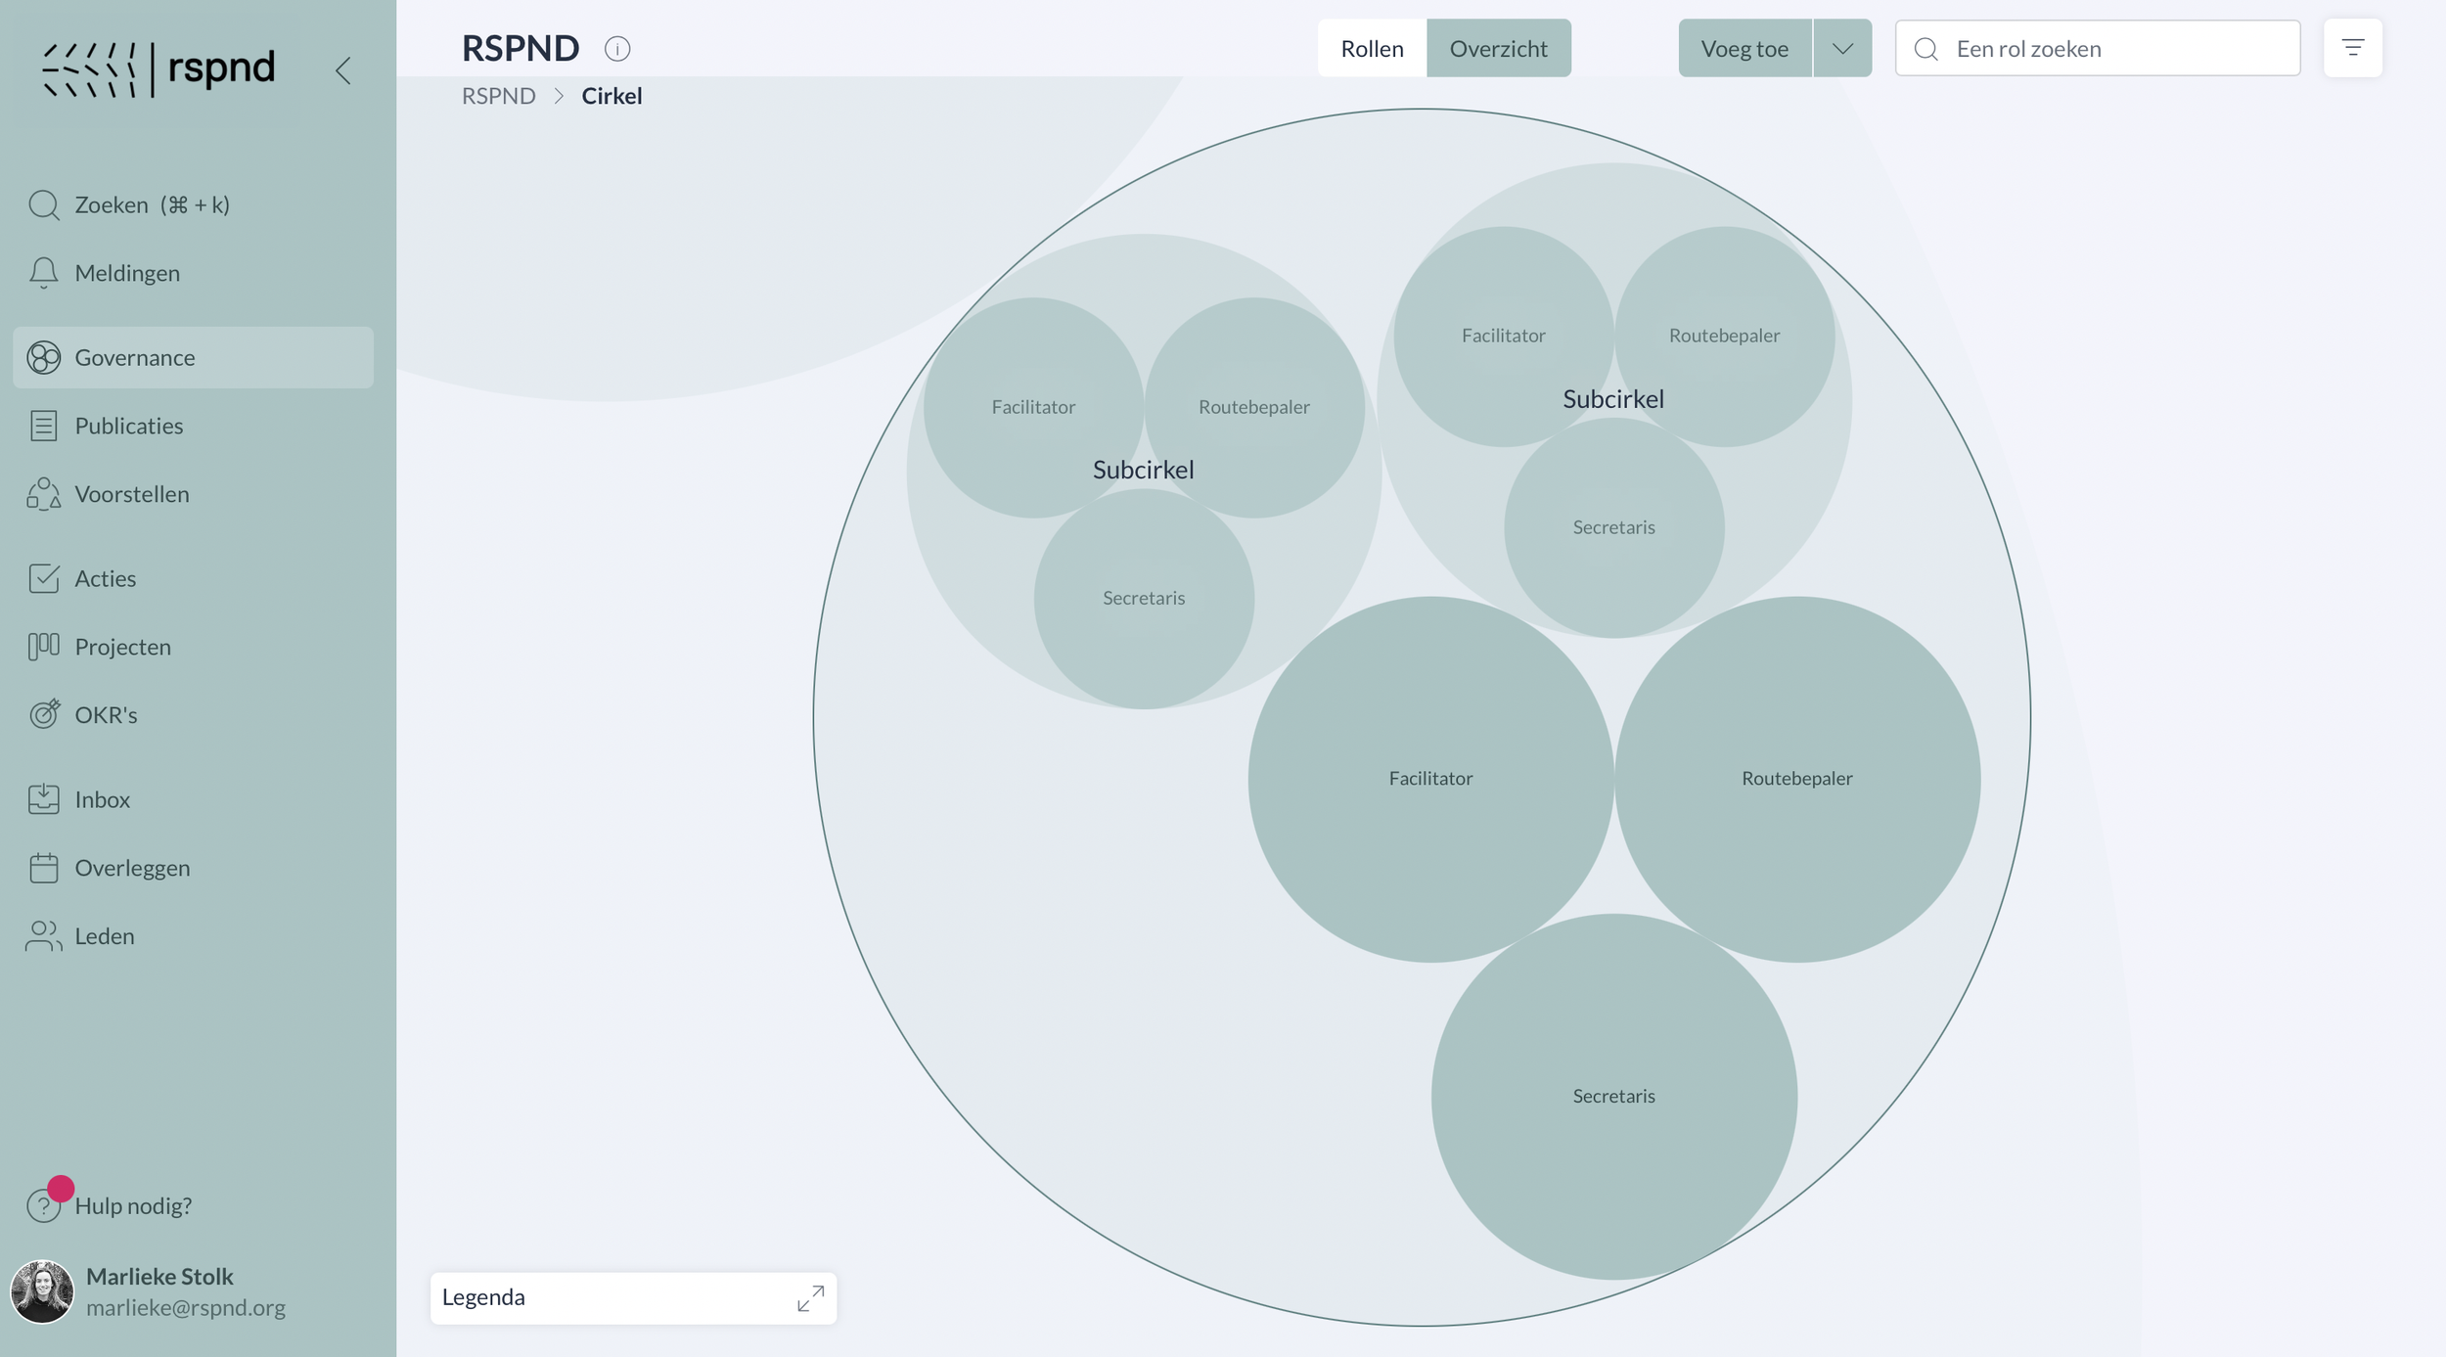The width and height of the screenshot is (2446, 1357).
Task: Expand the Legenda panel
Action: (x=810, y=1298)
